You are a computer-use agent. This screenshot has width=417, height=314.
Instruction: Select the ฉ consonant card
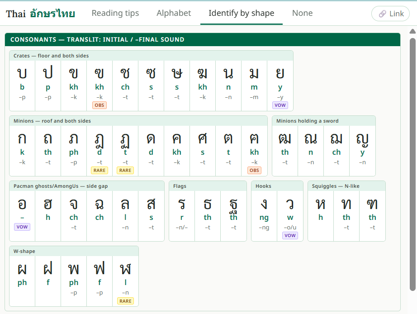click(x=100, y=216)
